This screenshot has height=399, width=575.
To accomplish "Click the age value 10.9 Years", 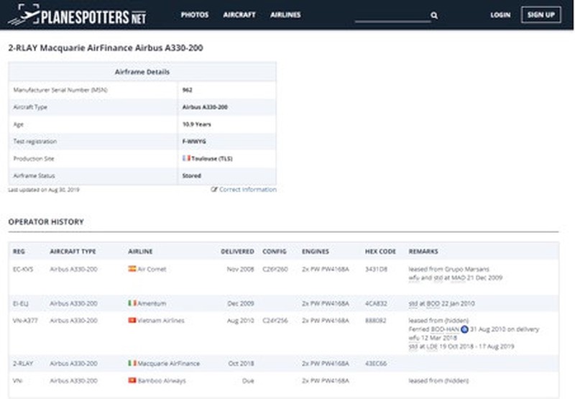I will (196, 124).
